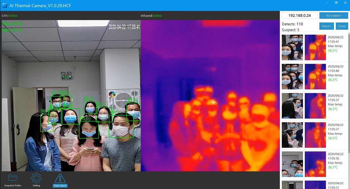Close the AI Thermal Camera window

345,3
